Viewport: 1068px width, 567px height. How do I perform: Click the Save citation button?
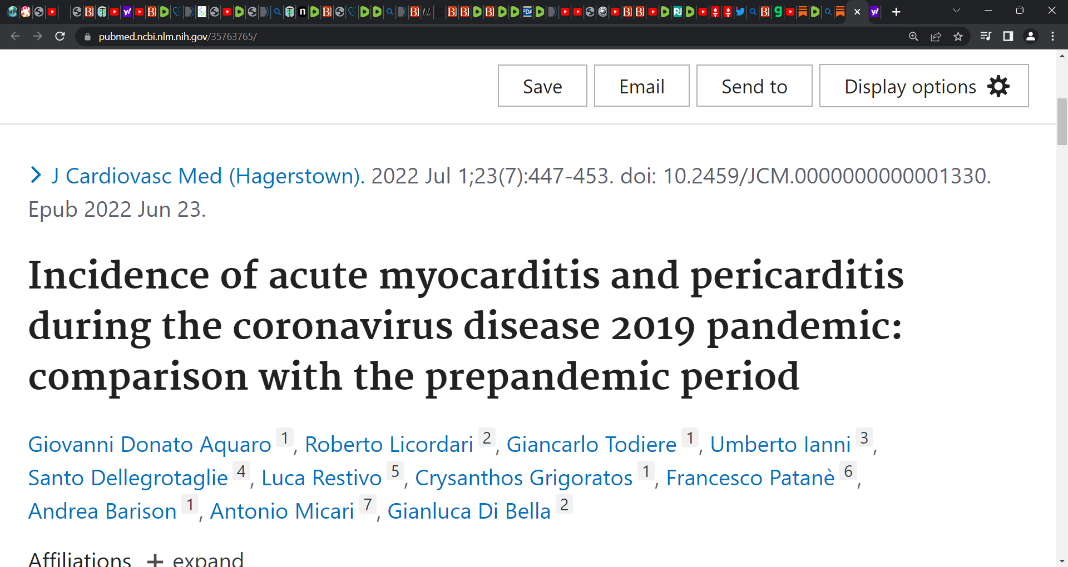point(542,86)
